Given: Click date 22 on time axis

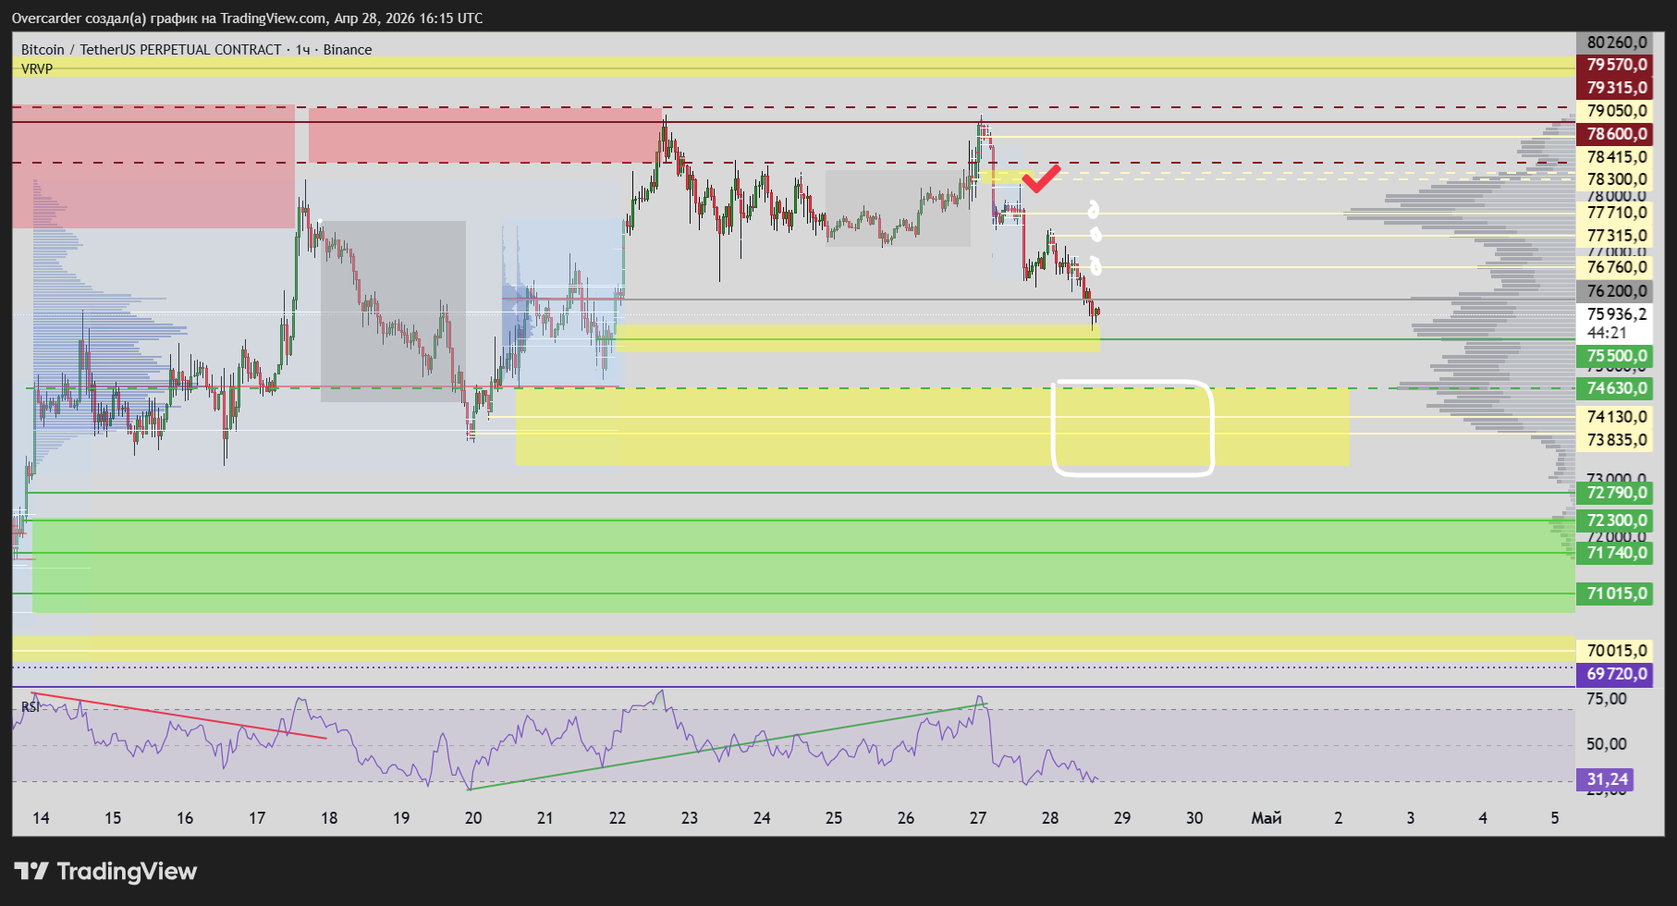Looking at the screenshot, I should 618,818.
